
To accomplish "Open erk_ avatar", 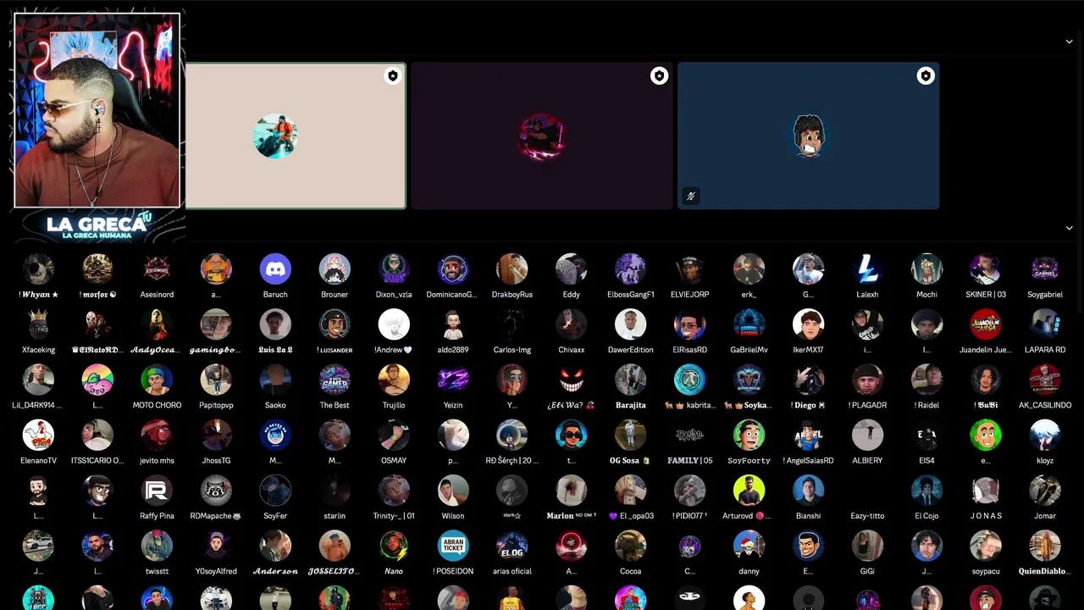I will (x=749, y=269).
